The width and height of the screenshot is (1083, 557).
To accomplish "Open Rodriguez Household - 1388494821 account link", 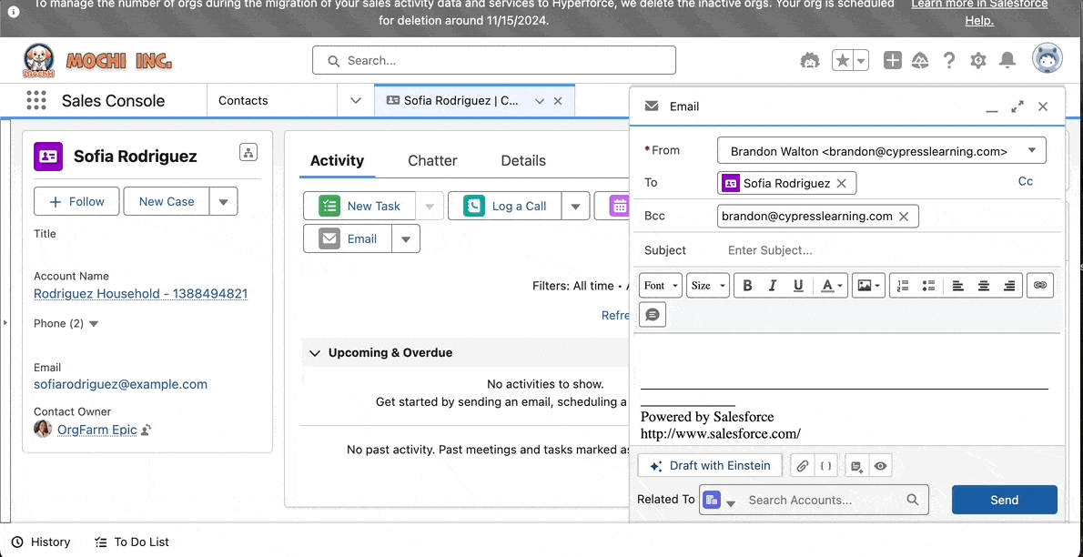I will coord(141,294).
